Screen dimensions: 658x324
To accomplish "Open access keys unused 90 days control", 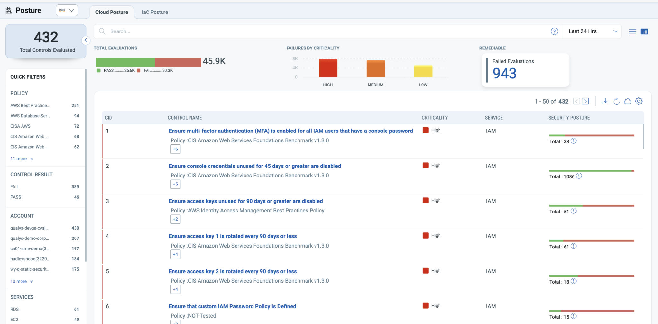I will (x=245, y=201).
